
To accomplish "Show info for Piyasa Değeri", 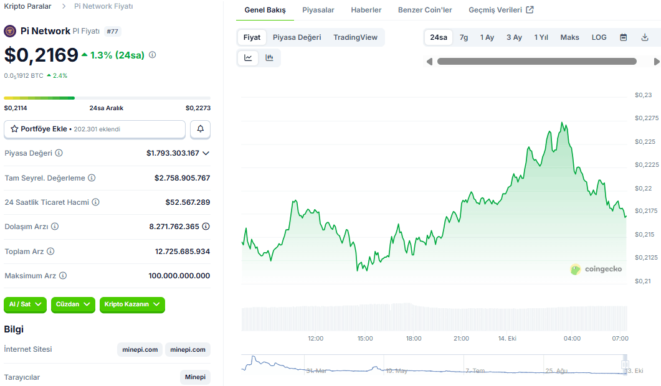I will pos(59,153).
